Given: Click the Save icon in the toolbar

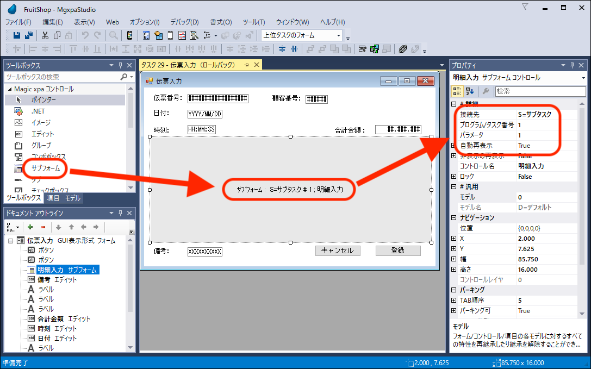Looking at the screenshot, I should (16, 35).
